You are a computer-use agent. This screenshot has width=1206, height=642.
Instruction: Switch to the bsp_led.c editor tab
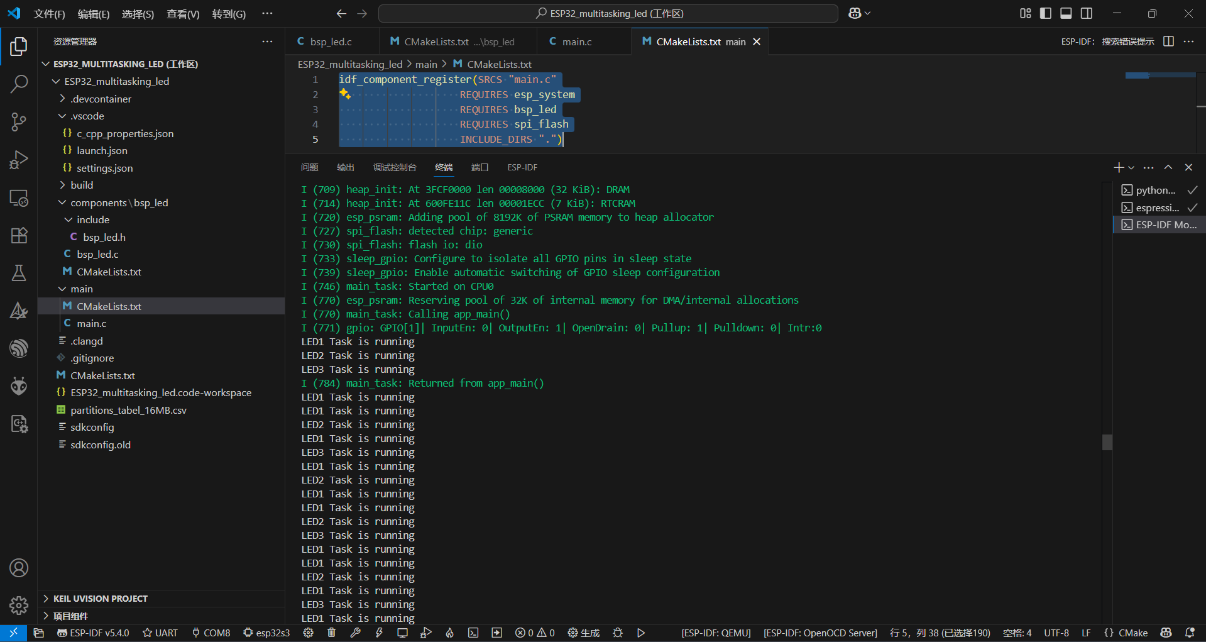(331, 42)
